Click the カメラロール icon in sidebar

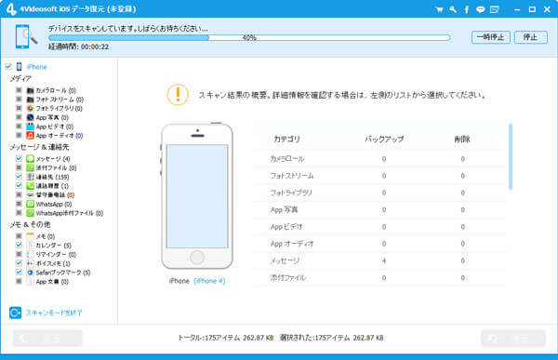[31, 90]
